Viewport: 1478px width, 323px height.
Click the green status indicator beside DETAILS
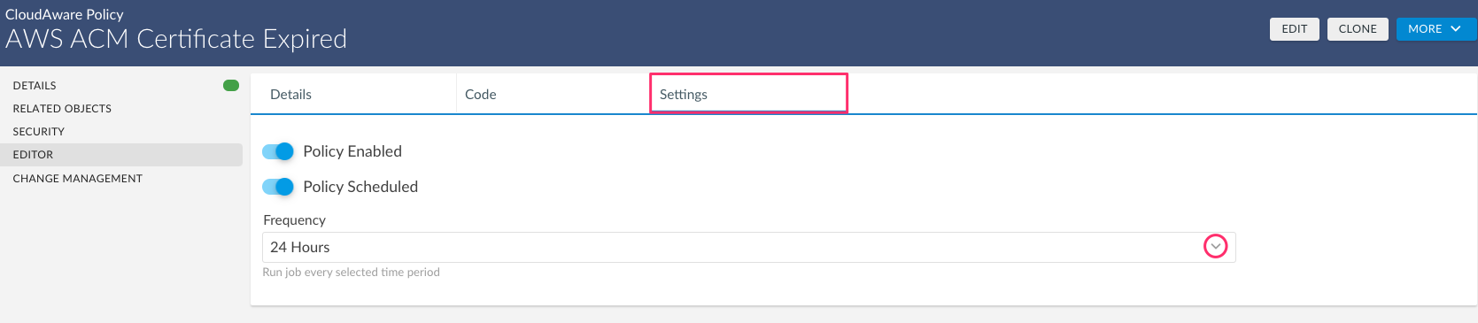coord(231,86)
